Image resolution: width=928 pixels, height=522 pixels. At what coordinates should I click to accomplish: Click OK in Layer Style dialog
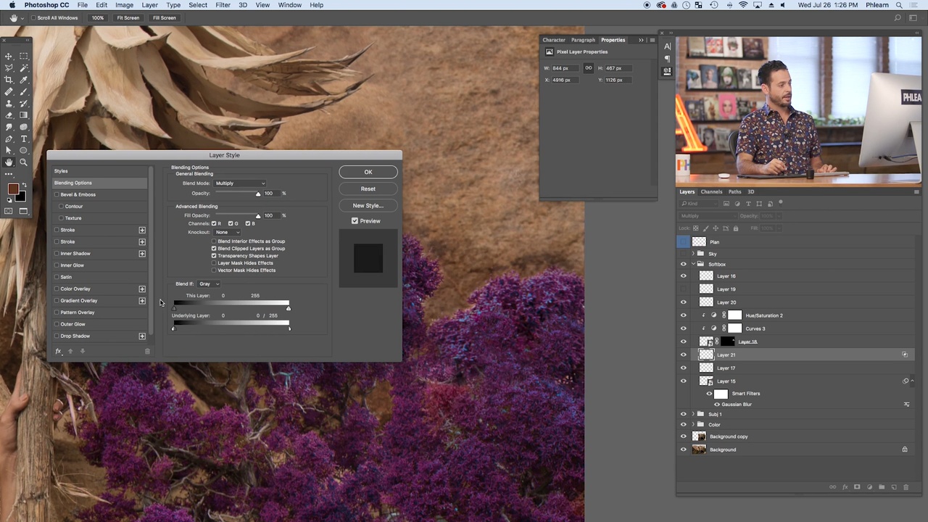[x=368, y=172]
